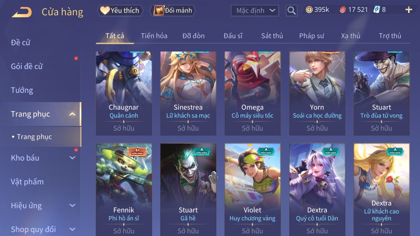Select the Yorn Soái ca học đường skin
This screenshot has width=420, height=236.
(317, 93)
